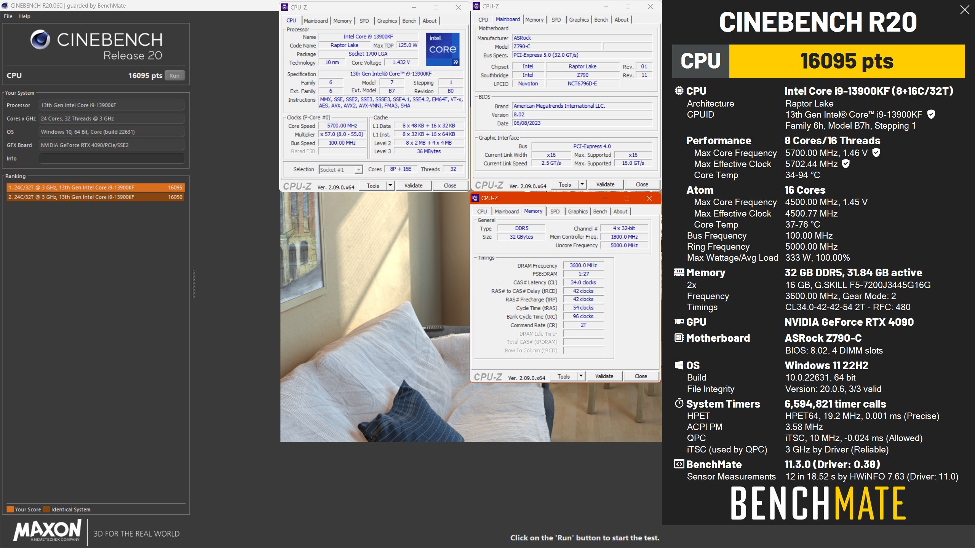Click the yellow 16095 pts score banner
Viewport: 975px width, 548px height.
point(847,61)
